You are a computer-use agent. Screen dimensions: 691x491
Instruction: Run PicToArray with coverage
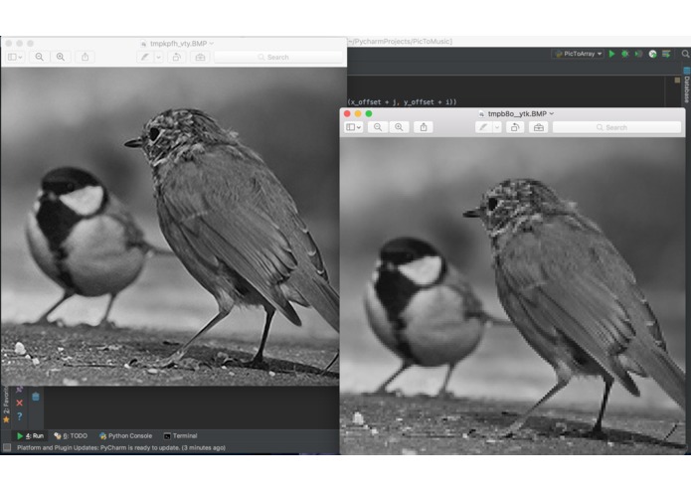pyautogui.click(x=638, y=54)
